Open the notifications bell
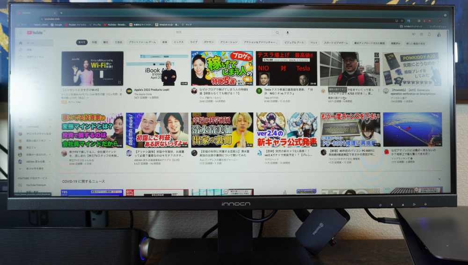 click(x=429, y=34)
